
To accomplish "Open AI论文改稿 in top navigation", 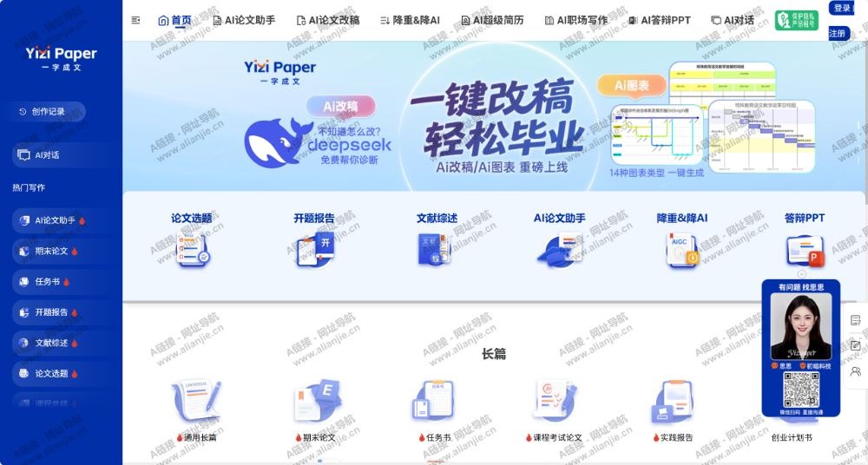I will (328, 21).
